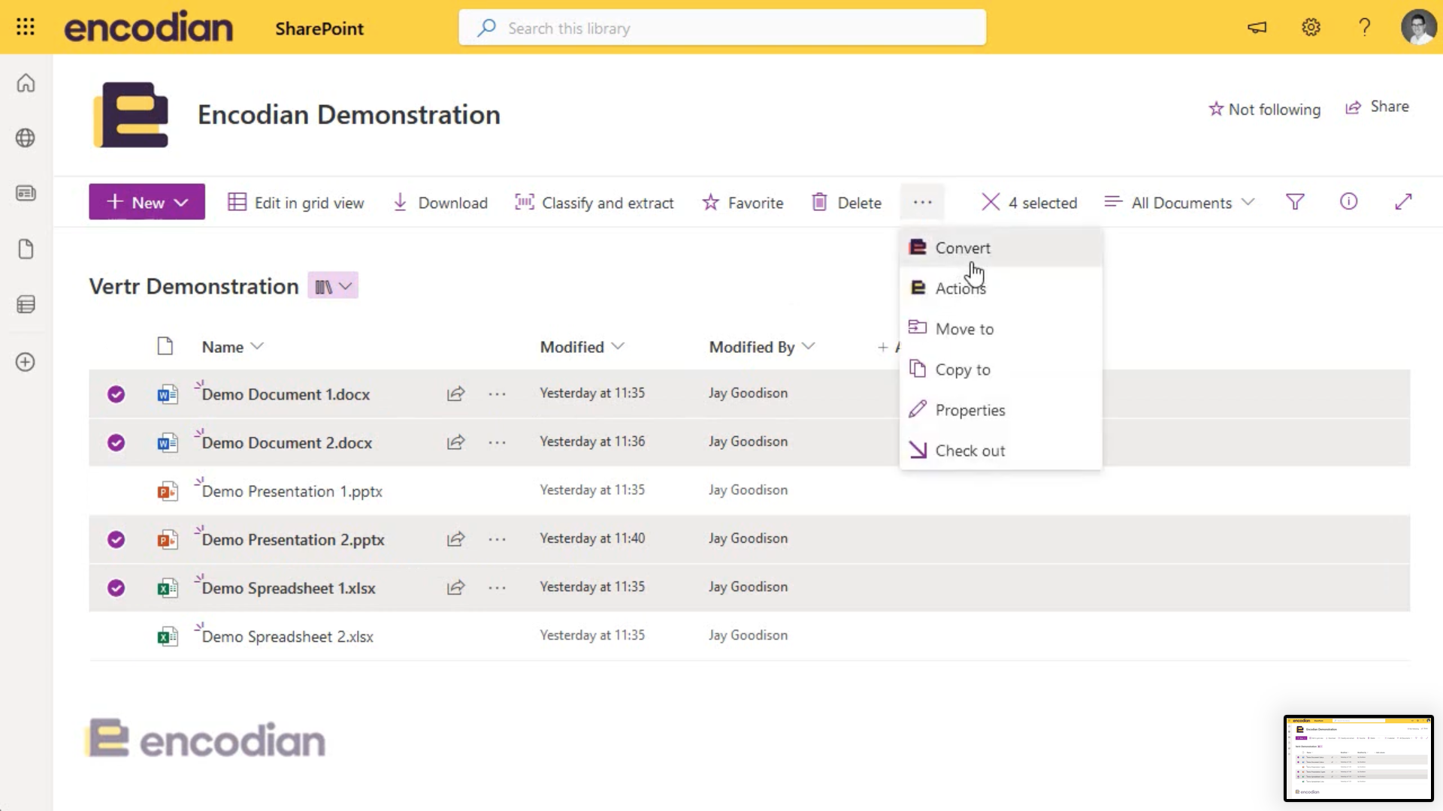Image resolution: width=1443 pixels, height=811 pixels.
Task: Choose Check out from the overflow menu
Action: [1000, 451]
